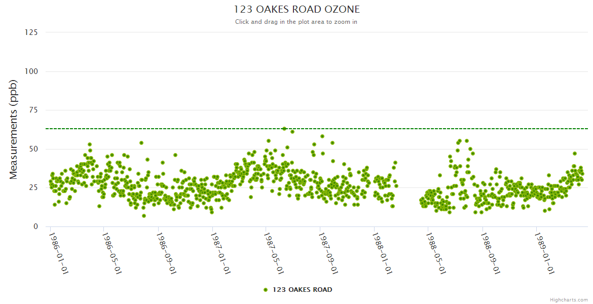Select the 1988-05-01 x-axis label
593x304 pixels.
click(x=436, y=253)
